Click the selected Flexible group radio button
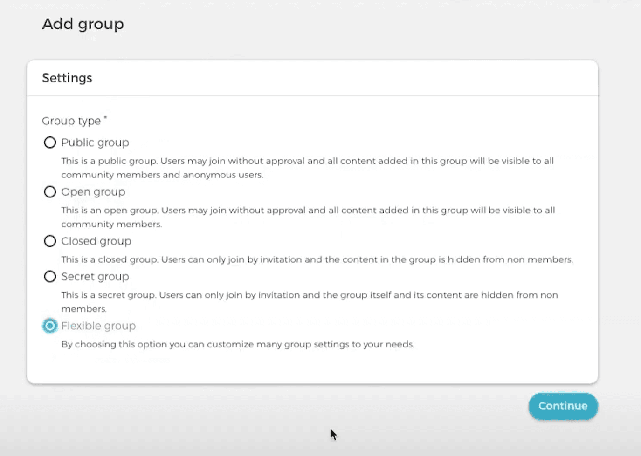This screenshot has width=641, height=456. 50,326
